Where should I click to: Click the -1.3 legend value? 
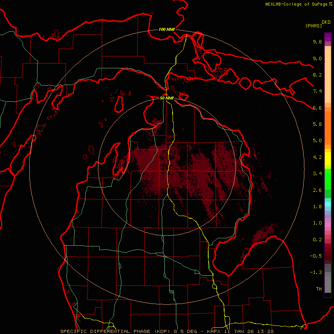pyautogui.click(x=316, y=272)
